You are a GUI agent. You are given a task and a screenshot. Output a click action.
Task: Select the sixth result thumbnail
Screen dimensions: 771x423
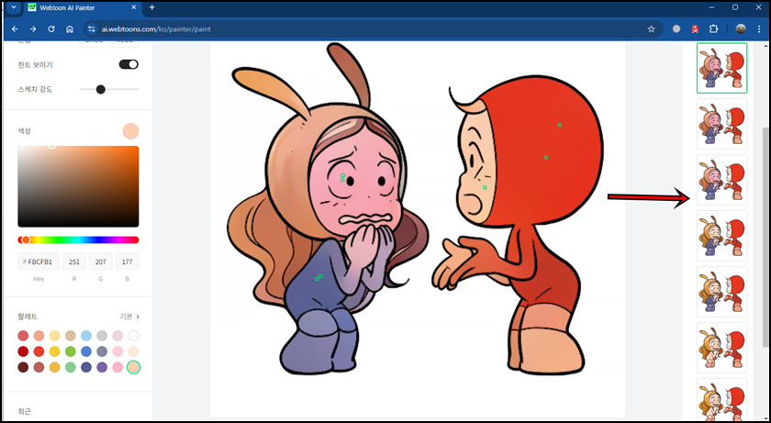pyautogui.click(x=721, y=348)
